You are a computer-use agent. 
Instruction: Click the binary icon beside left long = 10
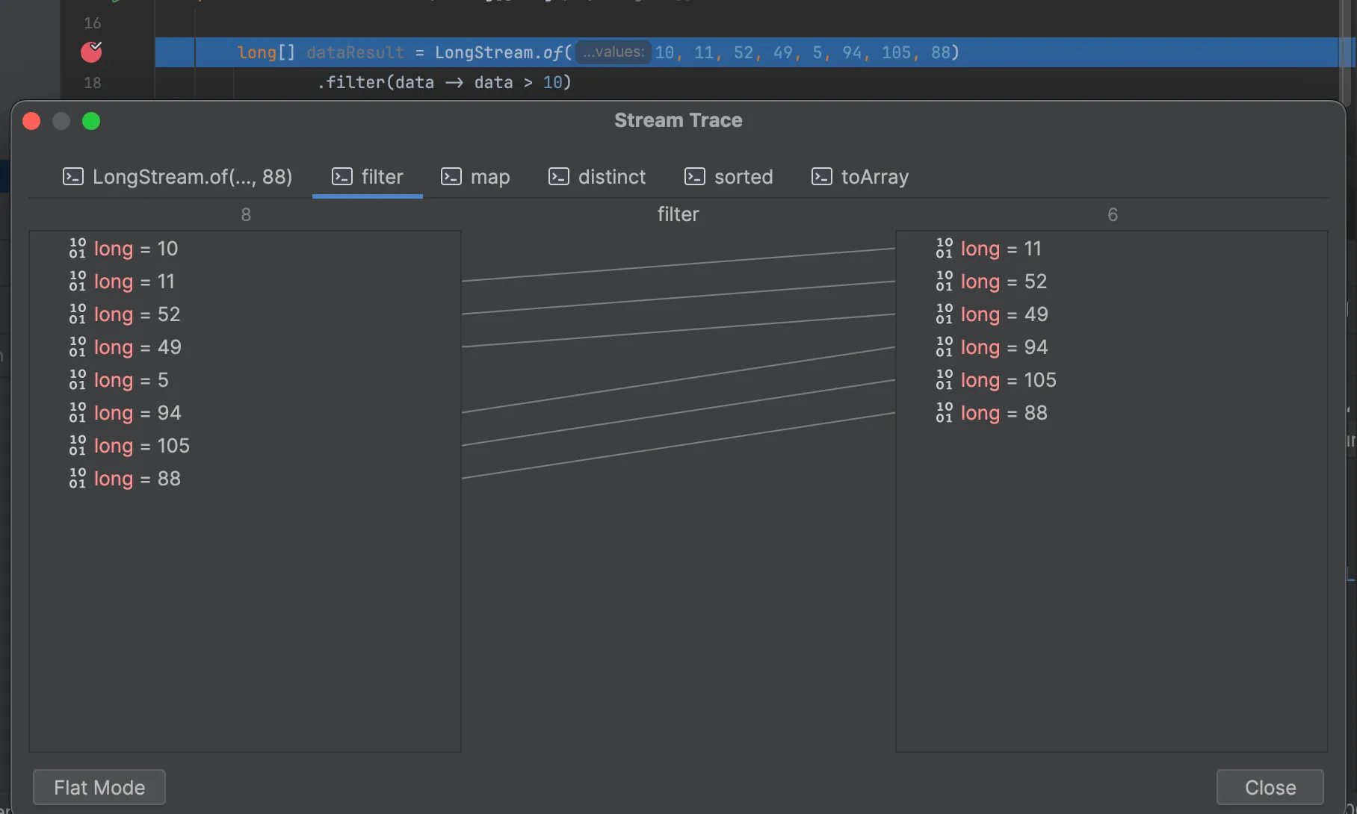(77, 249)
